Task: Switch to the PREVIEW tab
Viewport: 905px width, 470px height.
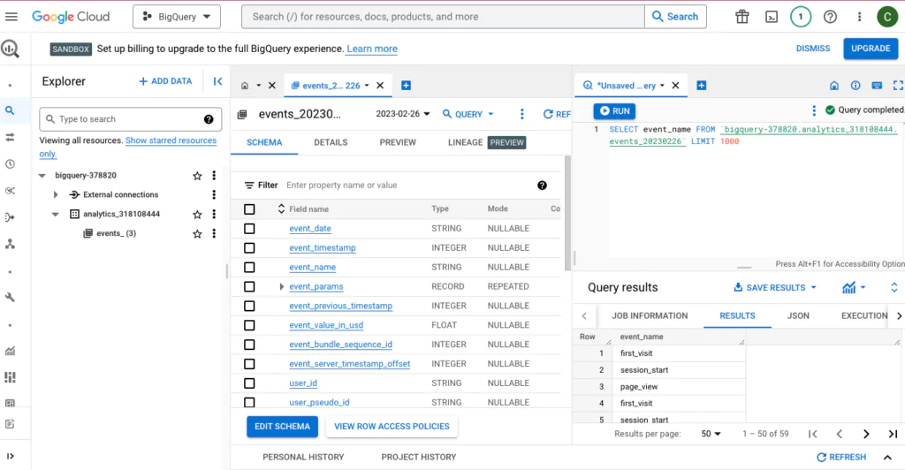Action: pyautogui.click(x=398, y=142)
